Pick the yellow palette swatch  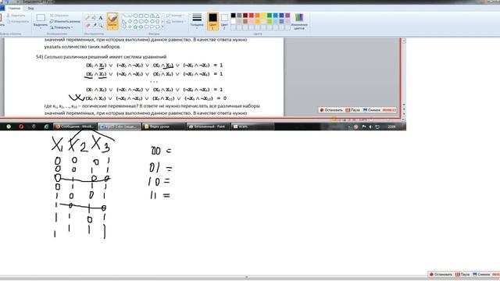pos(263,16)
